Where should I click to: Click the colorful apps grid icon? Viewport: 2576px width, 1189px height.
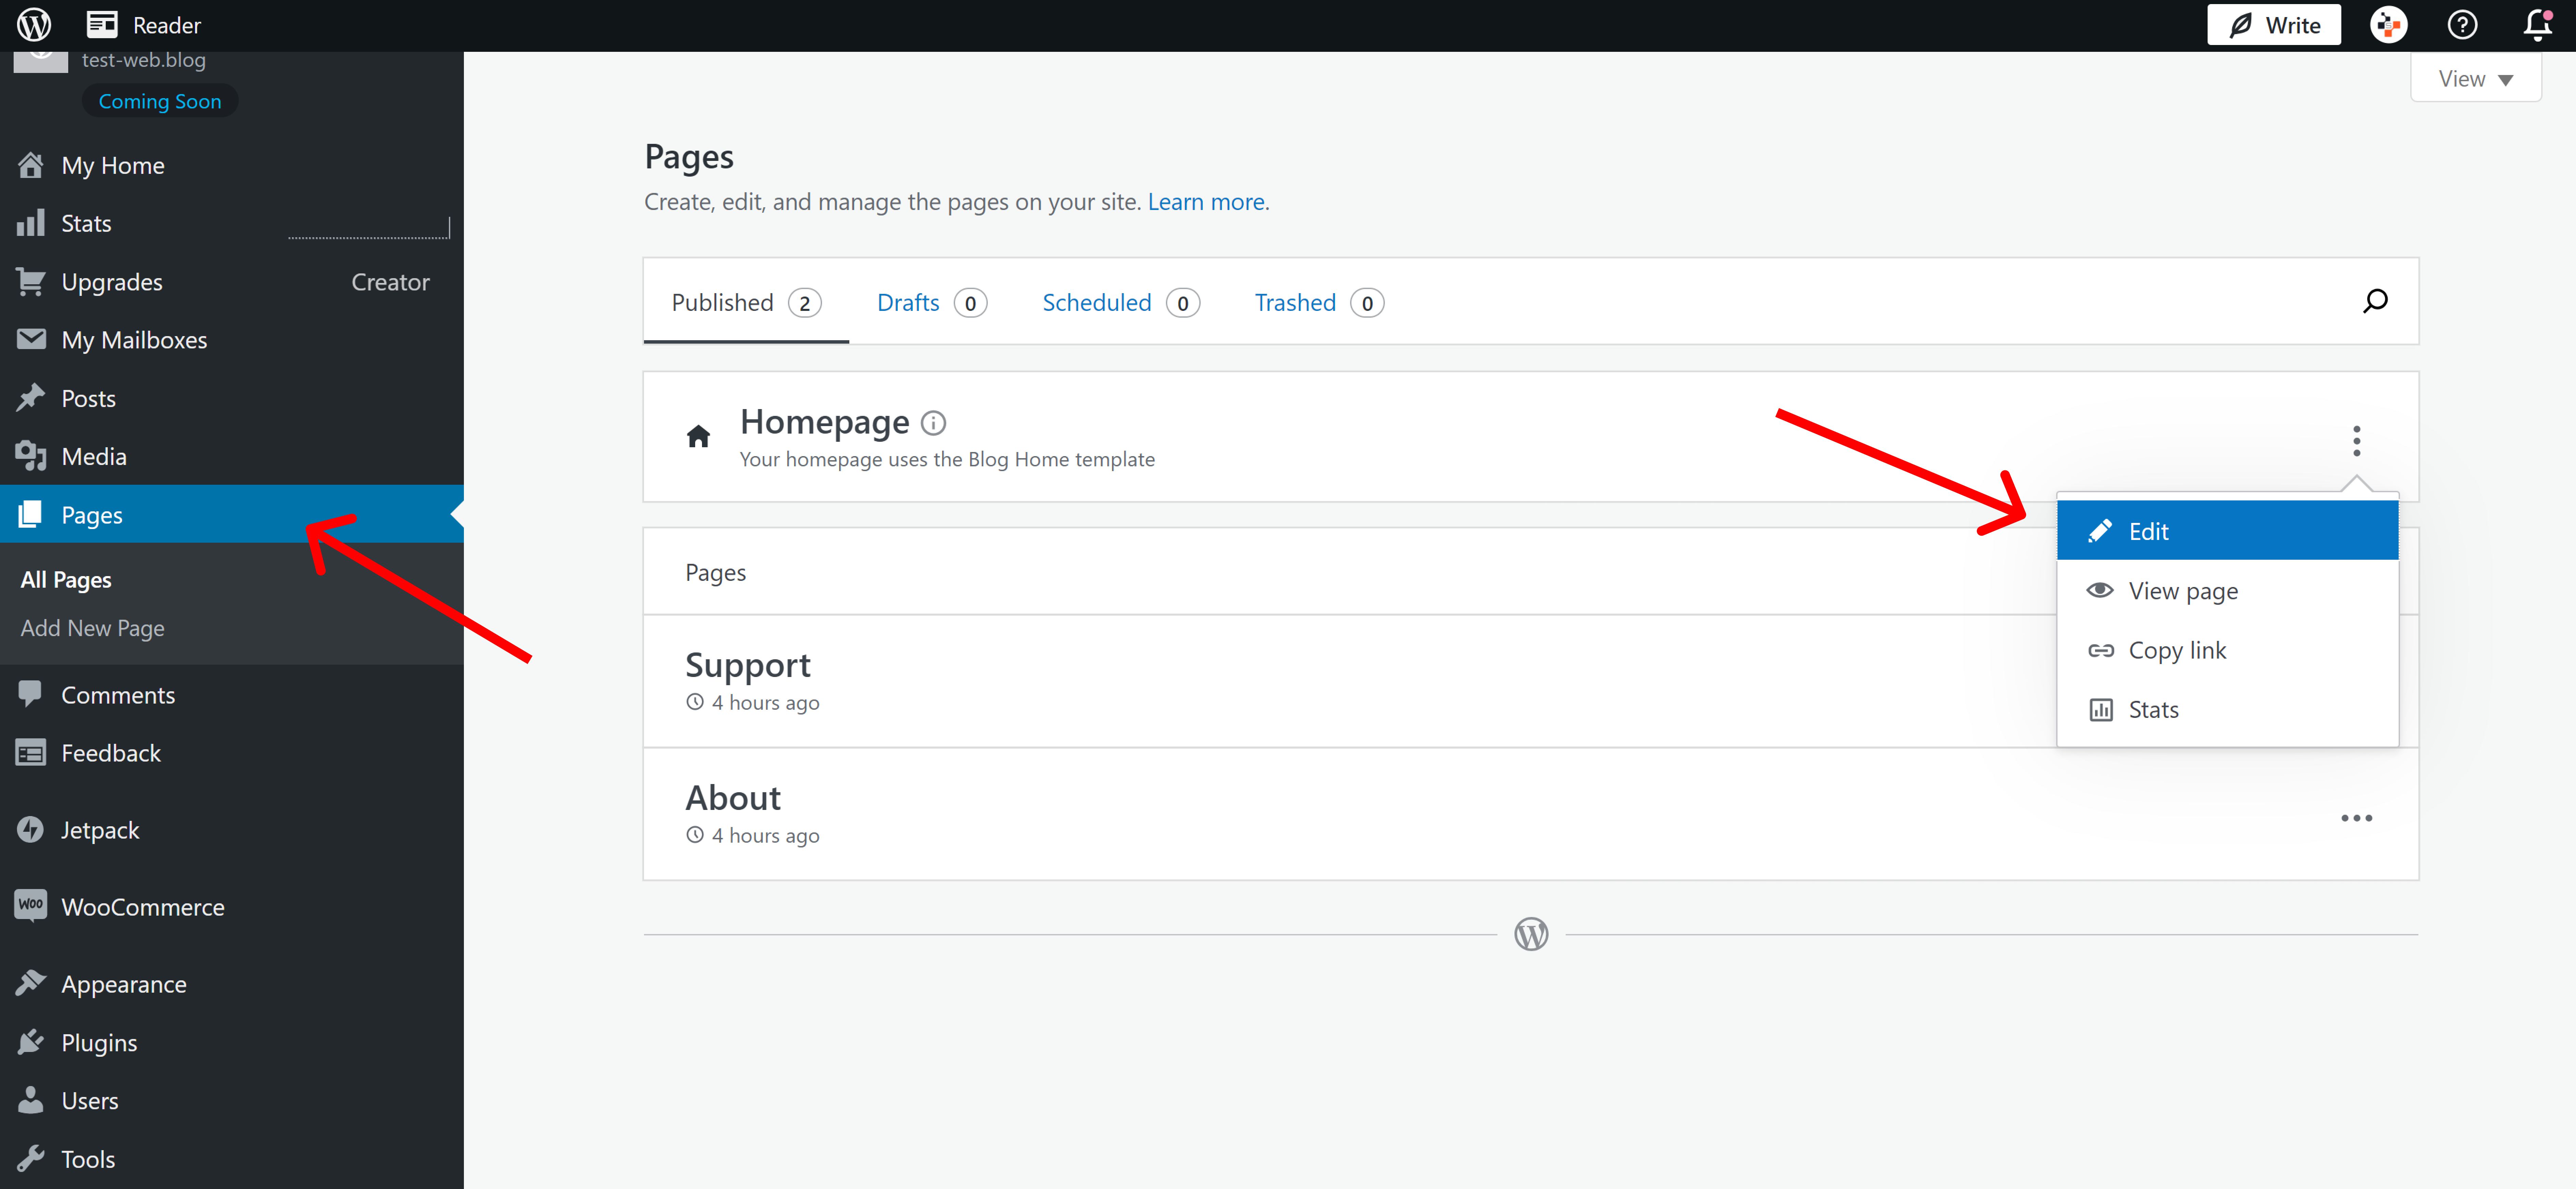pyautogui.click(x=2389, y=25)
